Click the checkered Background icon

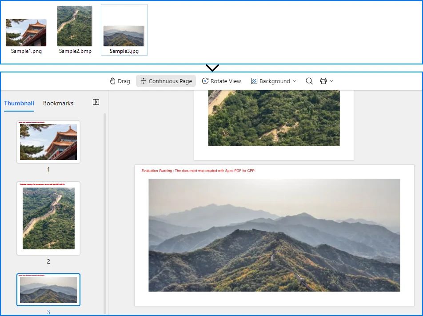[x=255, y=81]
